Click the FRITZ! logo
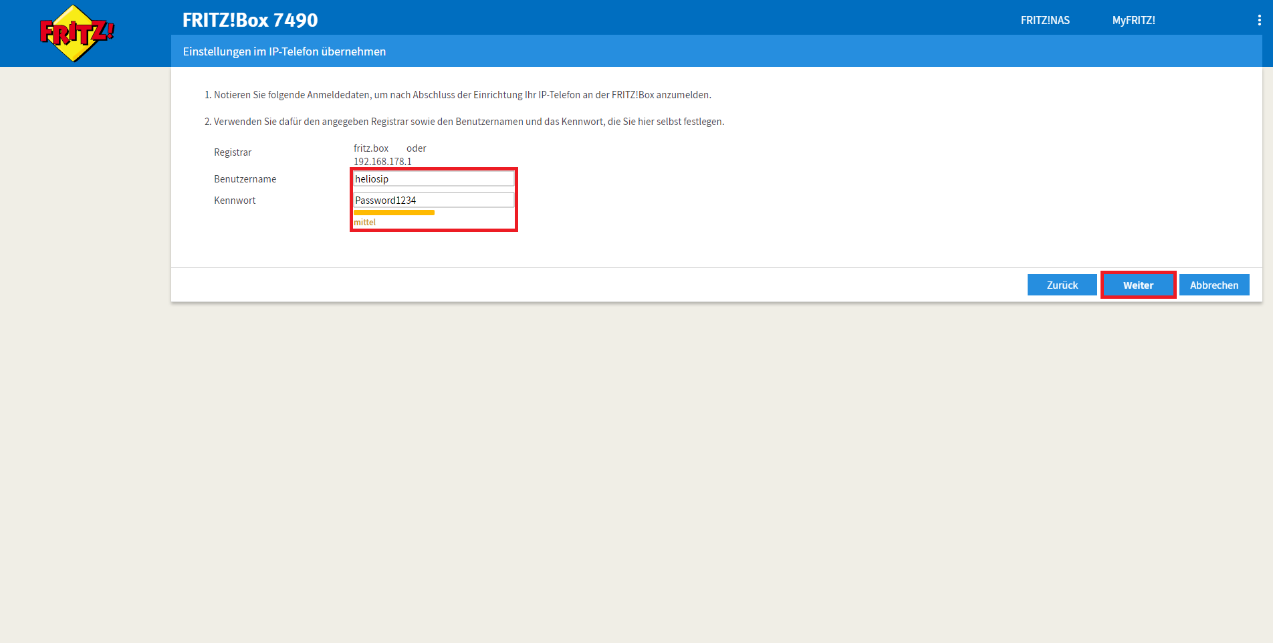Screen dimensions: 1273x643 [x=77, y=33]
